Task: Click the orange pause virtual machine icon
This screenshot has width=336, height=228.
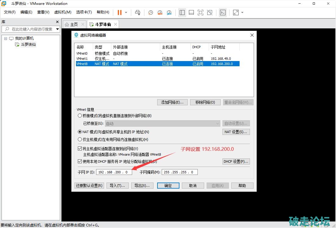Action: tap(119, 13)
